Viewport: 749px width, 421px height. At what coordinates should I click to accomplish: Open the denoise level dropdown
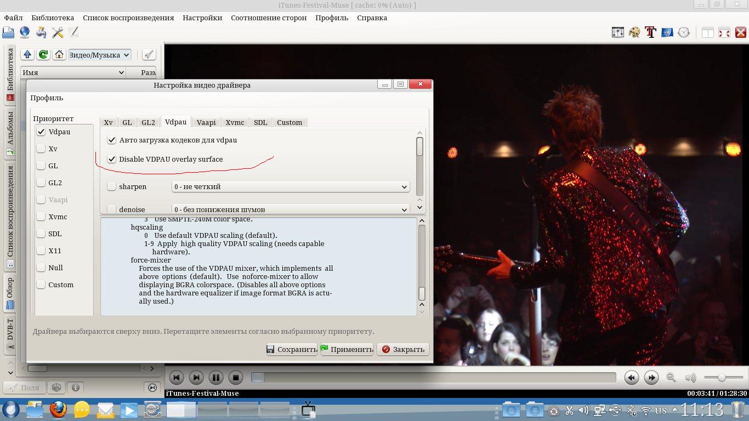click(x=291, y=209)
